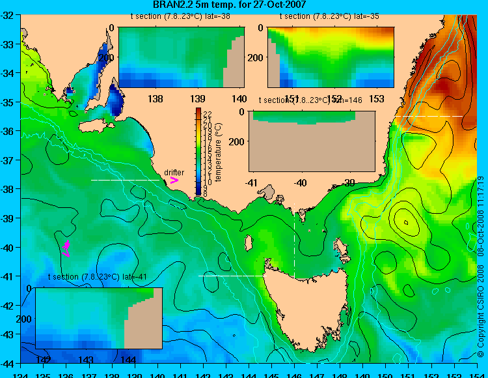The height and width of the screenshot is (378, 488).
Task: Open the lon=146 temperature section inset
Action: (x=312, y=141)
